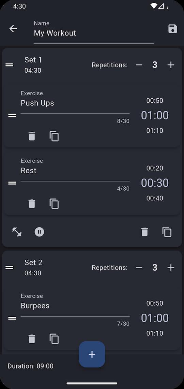Increase Set 2 repetitions
This screenshot has height=389, width=184.
click(171, 268)
